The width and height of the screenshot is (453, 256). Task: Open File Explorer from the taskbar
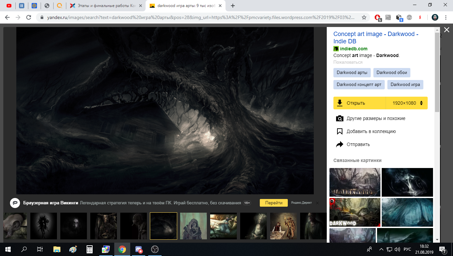57,249
